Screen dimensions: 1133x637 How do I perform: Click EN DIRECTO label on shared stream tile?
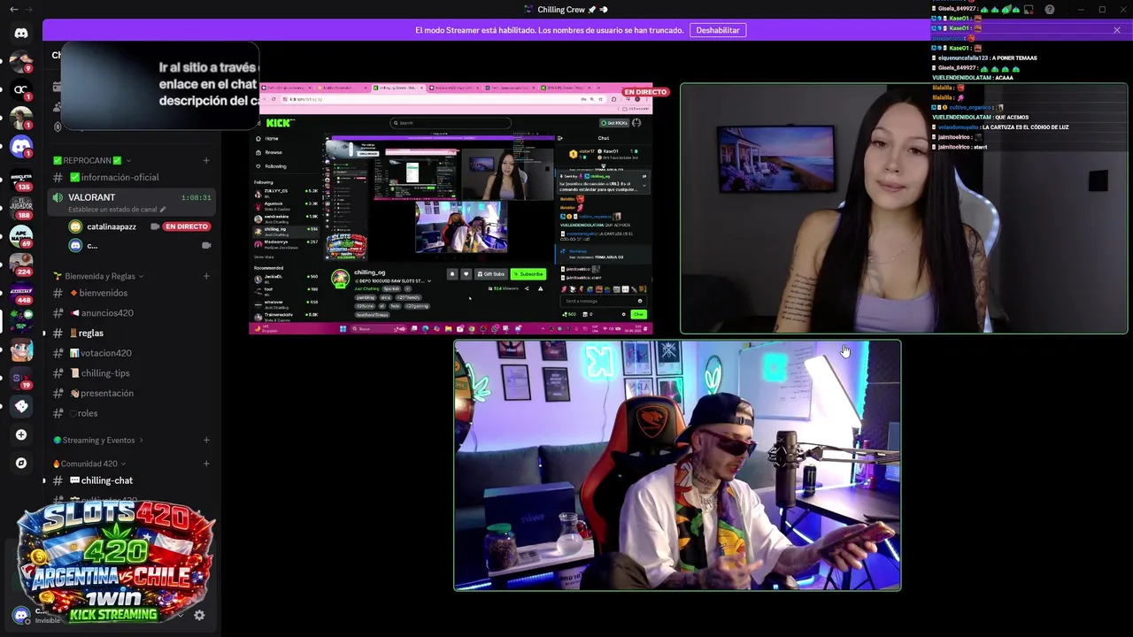point(644,92)
